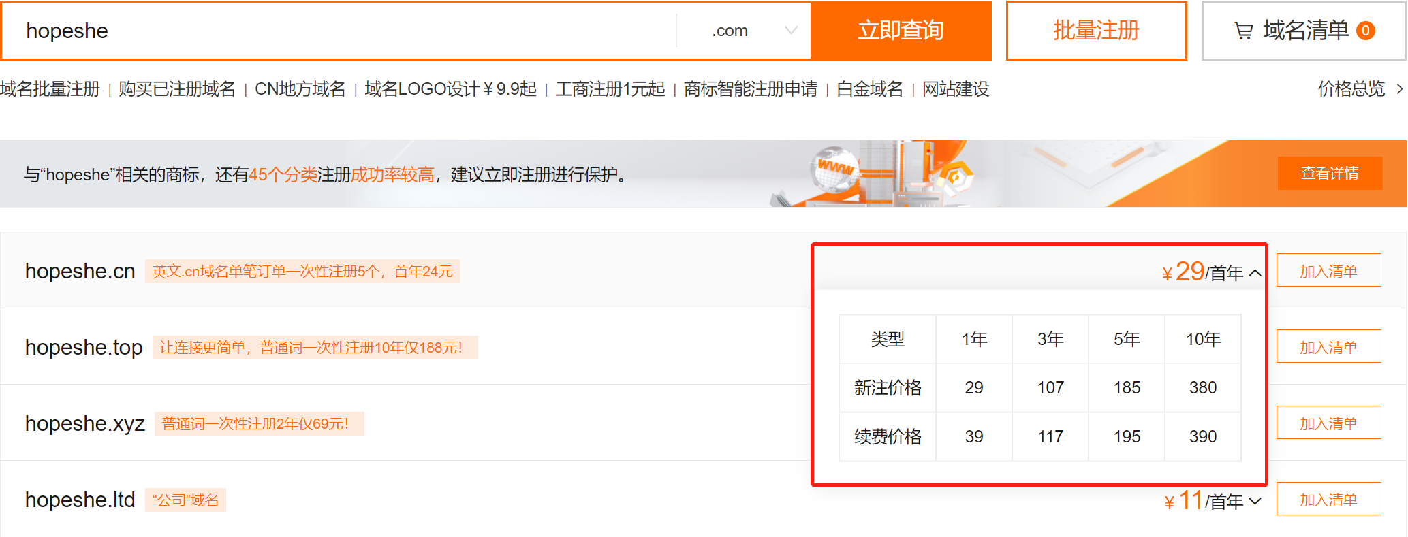
Task: Click the 立即查询 search button
Action: 901,31
